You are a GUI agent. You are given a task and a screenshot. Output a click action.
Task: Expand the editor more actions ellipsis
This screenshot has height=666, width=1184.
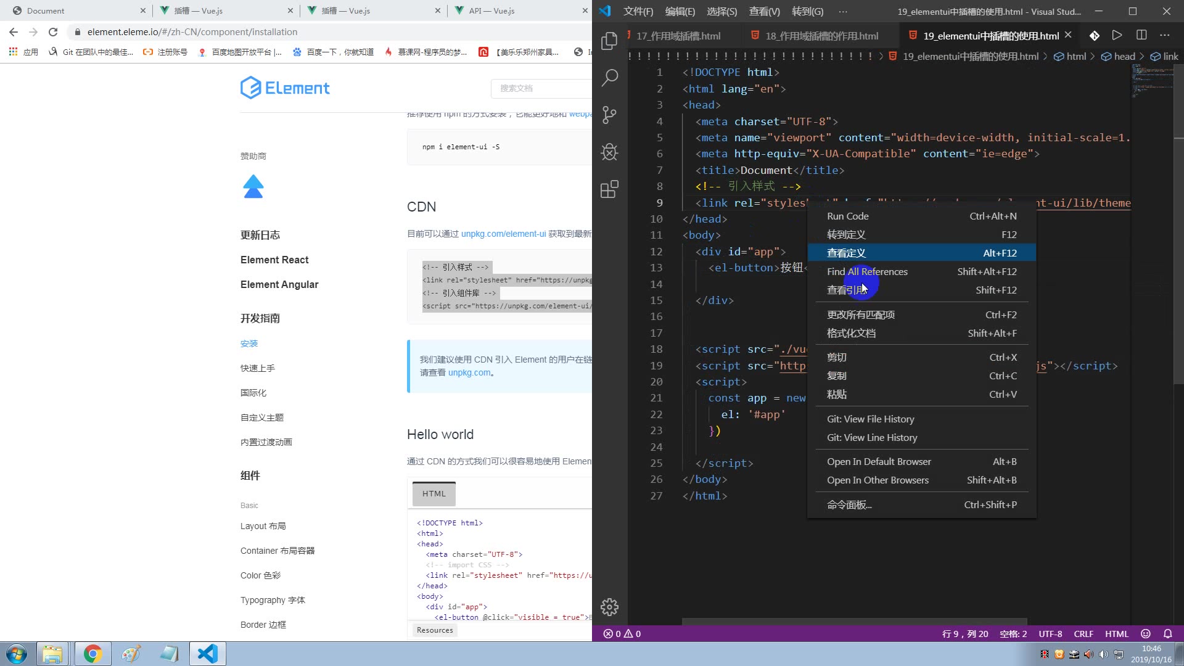1164,36
